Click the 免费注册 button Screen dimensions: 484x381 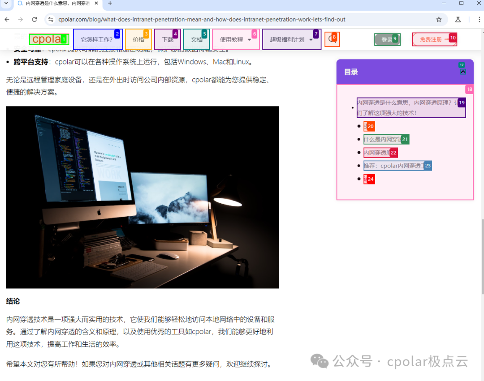431,39
